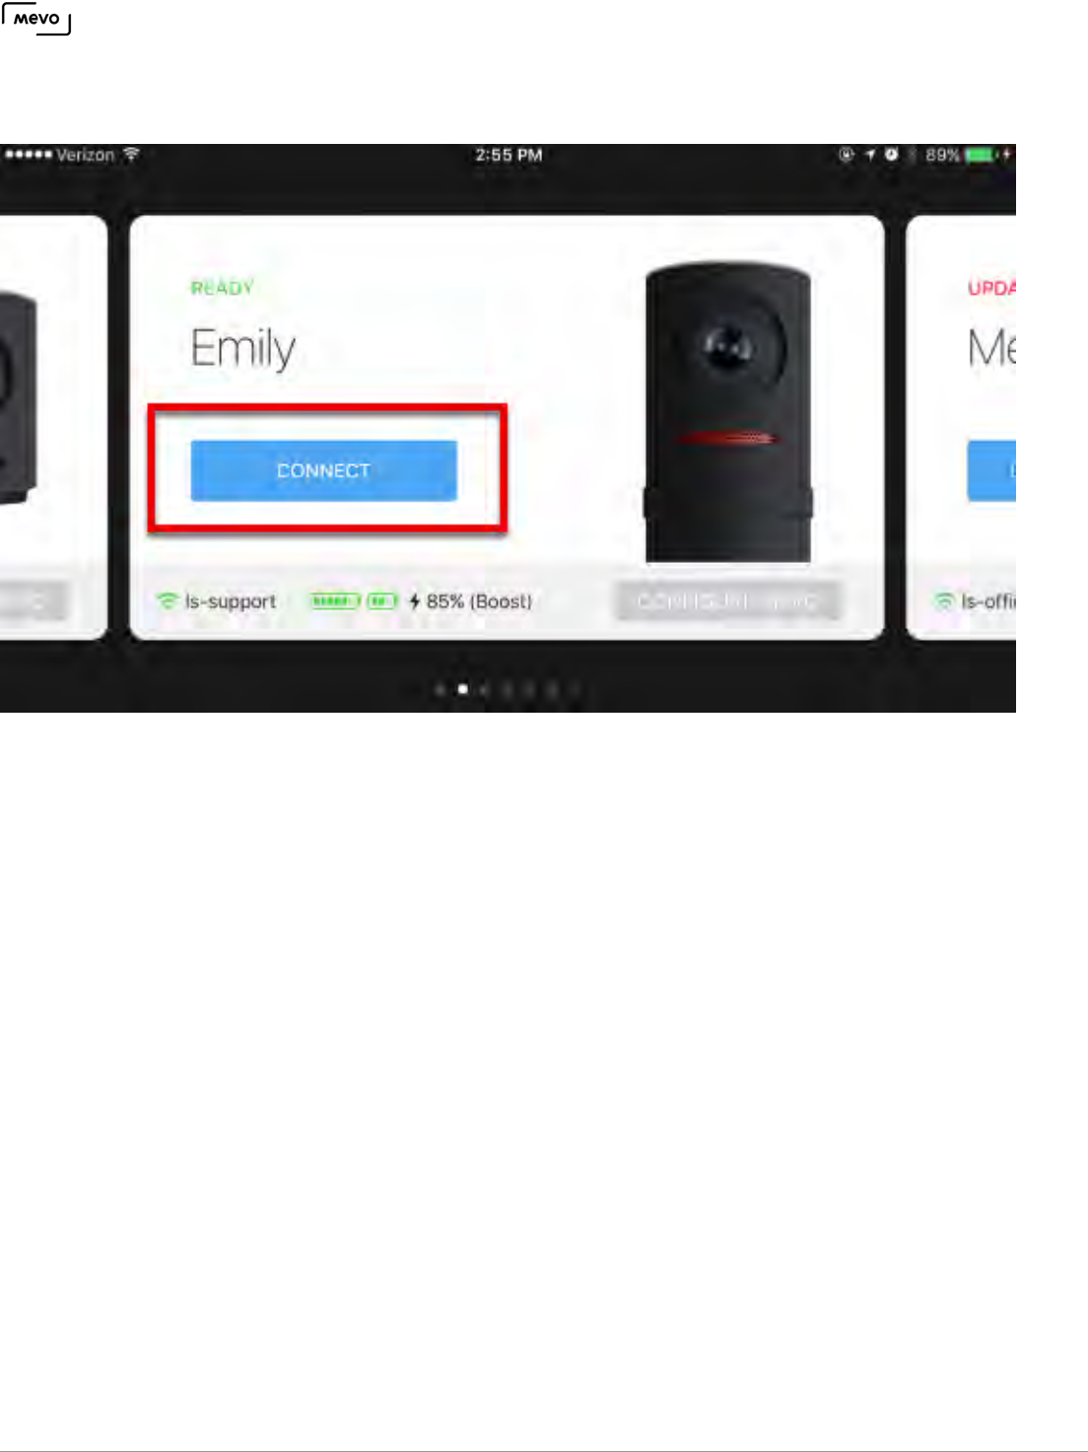Select the third page indicator dot
Viewport: 1088px width, 1452px height.
pyautogui.click(x=485, y=689)
